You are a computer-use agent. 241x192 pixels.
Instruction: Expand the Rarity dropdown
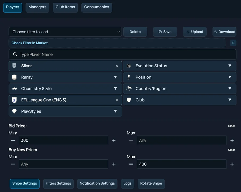pos(65,77)
